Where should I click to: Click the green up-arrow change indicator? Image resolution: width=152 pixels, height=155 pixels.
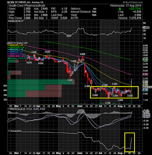click(x=120, y=9)
